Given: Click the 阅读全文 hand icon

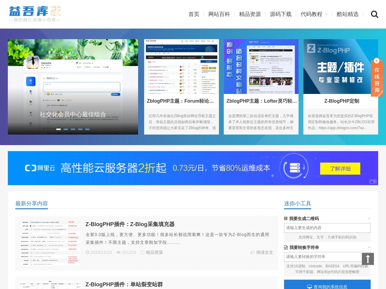Looking at the screenshot, I should 253,252.
